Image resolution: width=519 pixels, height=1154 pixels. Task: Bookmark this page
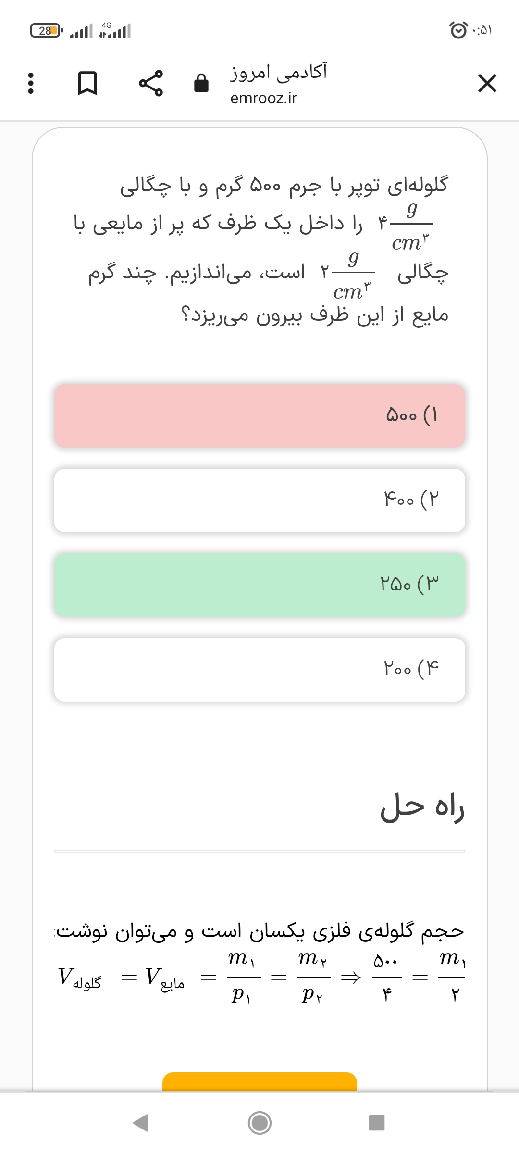point(87,83)
